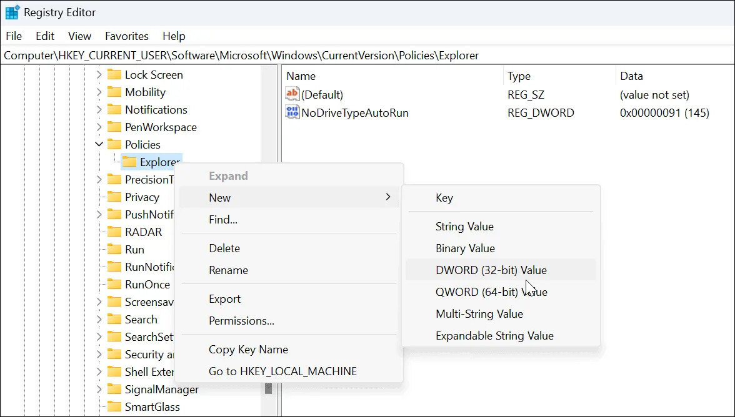Expand the Notifications key
735x417 pixels.
[x=99, y=109]
